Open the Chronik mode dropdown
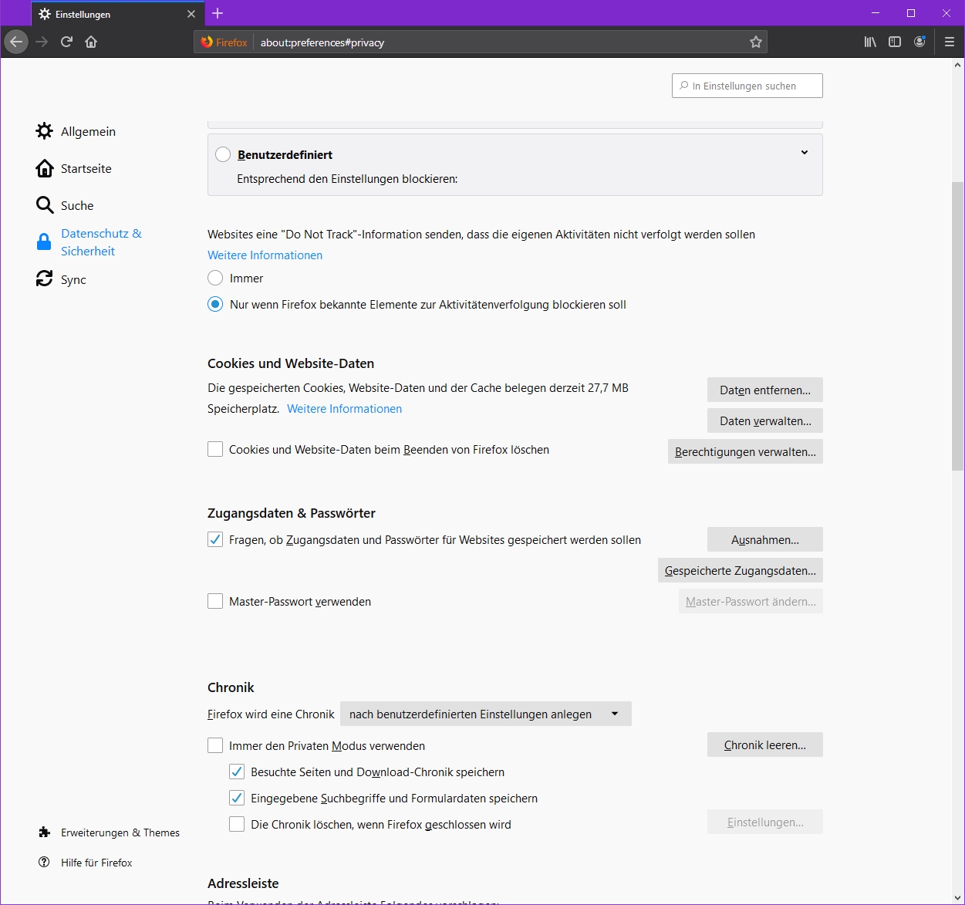 (x=486, y=714)
